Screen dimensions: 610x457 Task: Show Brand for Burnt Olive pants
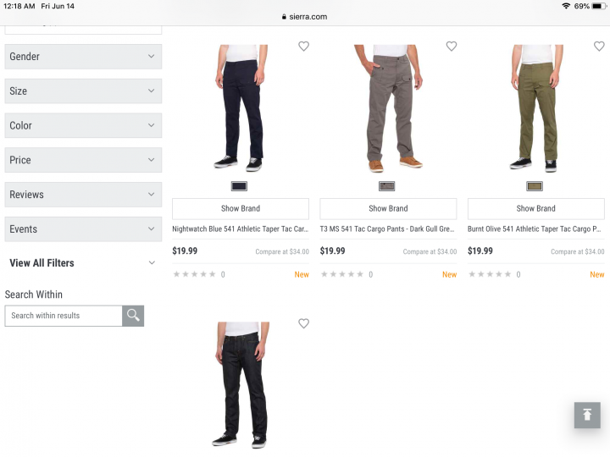click(536, 209)
